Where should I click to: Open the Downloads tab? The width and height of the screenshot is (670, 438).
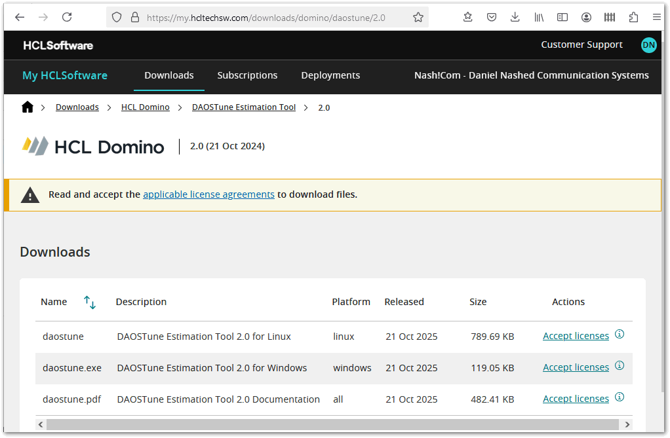pyautogui.click(x=168, y=75)
